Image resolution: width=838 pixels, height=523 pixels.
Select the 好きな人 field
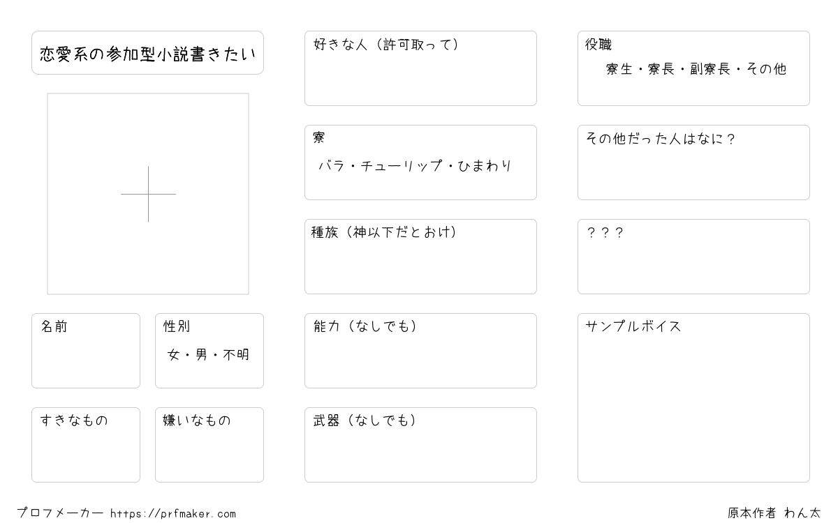(x=420, y=68)
